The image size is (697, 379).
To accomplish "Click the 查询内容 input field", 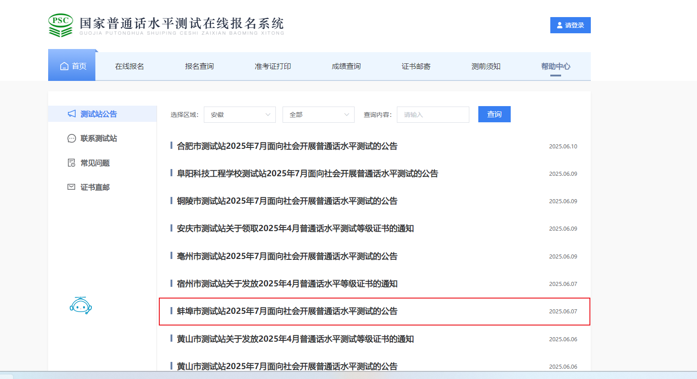I will tap(433, 115).
